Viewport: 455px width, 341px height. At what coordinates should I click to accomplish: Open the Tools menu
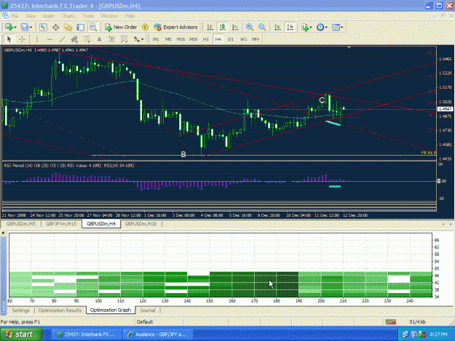point(87,16)
